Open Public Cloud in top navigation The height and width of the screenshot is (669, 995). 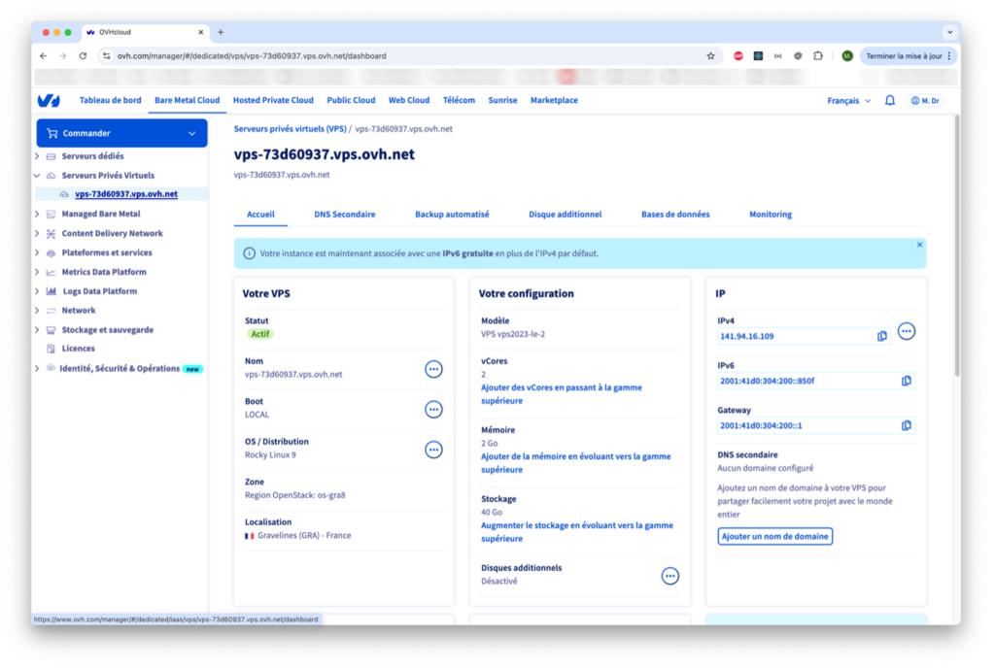(x=351, y=100)
